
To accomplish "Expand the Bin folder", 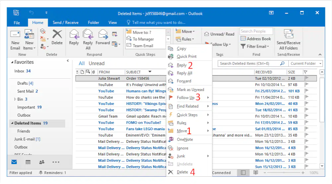I will click(x=15, y=99).
